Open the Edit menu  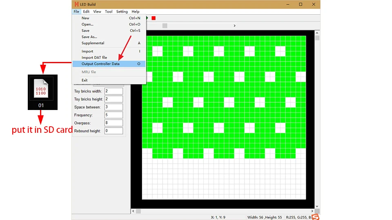[86, 11]
